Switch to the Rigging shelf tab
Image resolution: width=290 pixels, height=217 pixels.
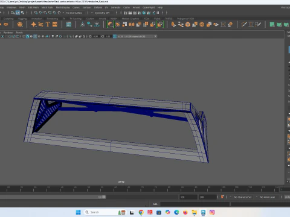22,19
